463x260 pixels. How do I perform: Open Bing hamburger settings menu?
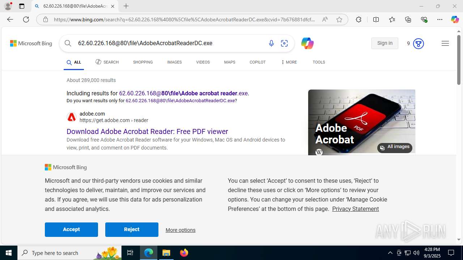coord(445,43)
